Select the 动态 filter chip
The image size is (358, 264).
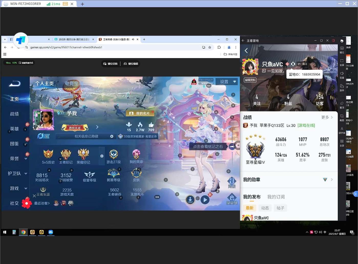tap(265, 208)
